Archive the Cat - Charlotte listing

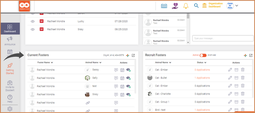point(236,94)
